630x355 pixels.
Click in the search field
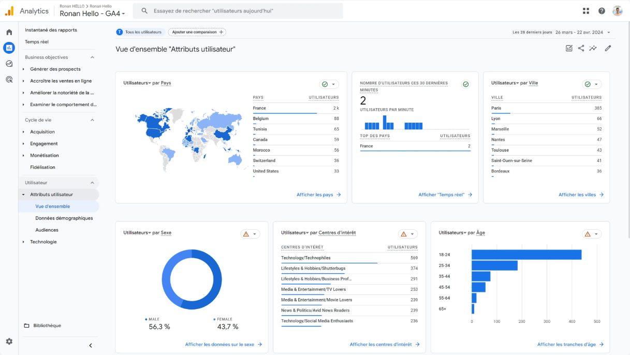click(x=238, y=11)
